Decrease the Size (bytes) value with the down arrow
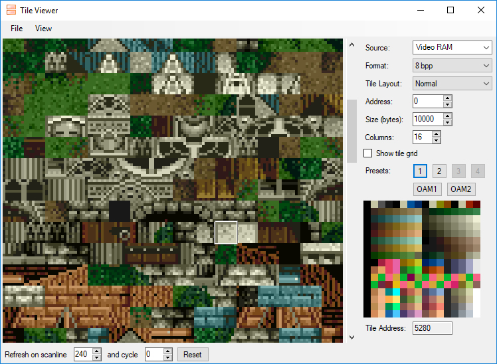The height and width of the screenshot is (364, 497). click(x=447, y=123)
